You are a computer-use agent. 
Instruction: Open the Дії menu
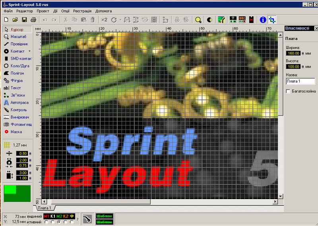(x=55, y=11)
